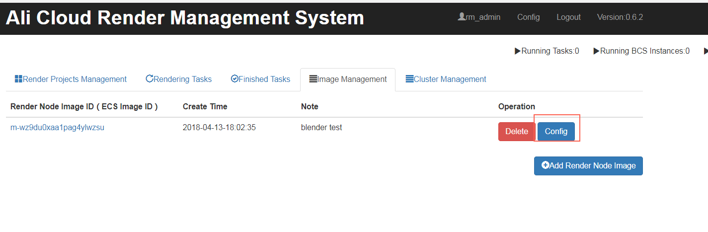708x232 pixels.
Task: Click the plus icon on Add Render Node Image
Action: [545, 165]
